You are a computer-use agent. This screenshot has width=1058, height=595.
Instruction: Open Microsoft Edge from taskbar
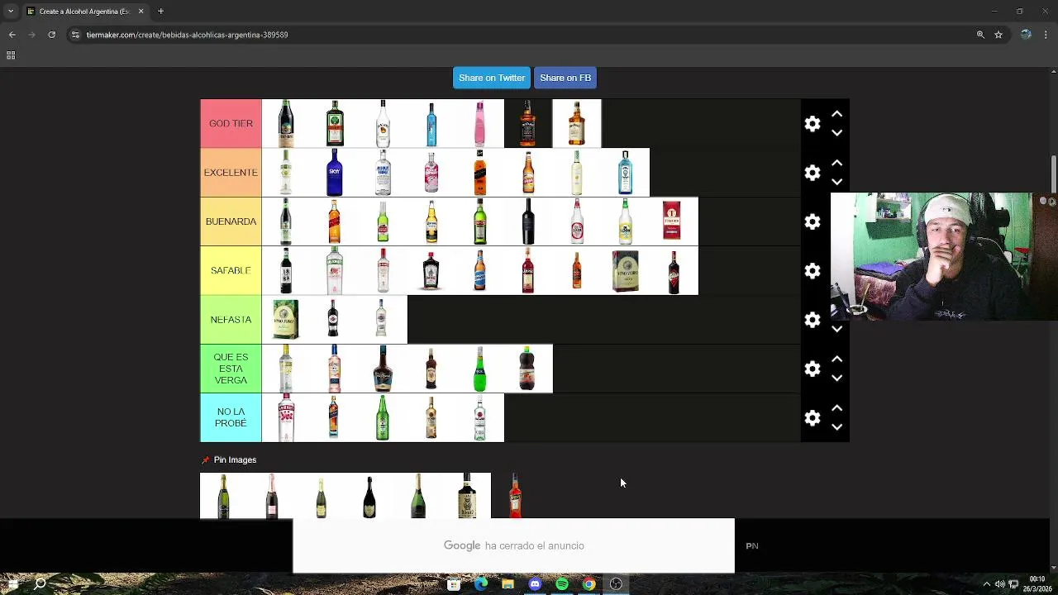tap(480, 584)
